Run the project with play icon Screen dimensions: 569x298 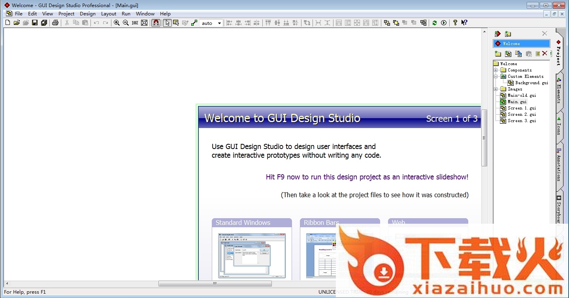coord(444,23)
